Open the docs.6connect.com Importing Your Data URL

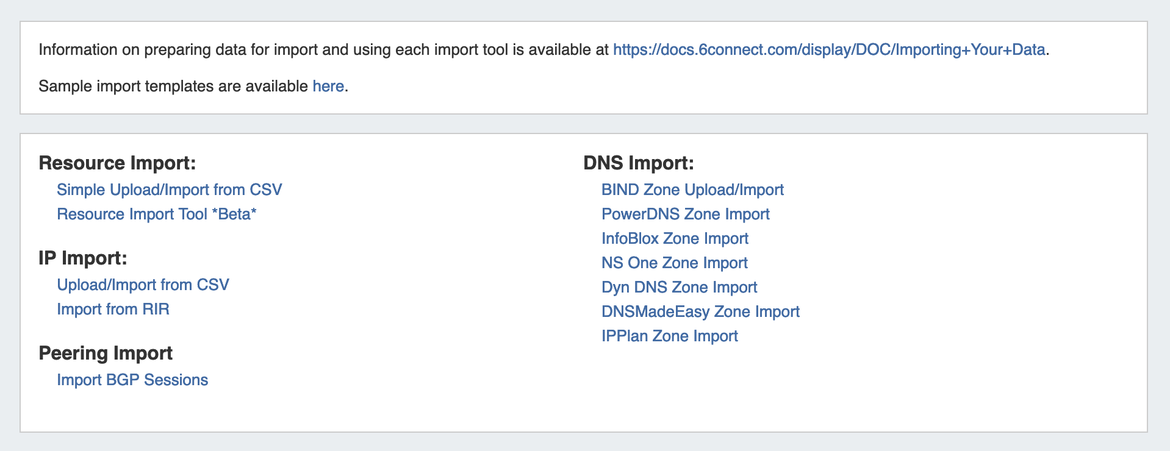tap(828, 50)
